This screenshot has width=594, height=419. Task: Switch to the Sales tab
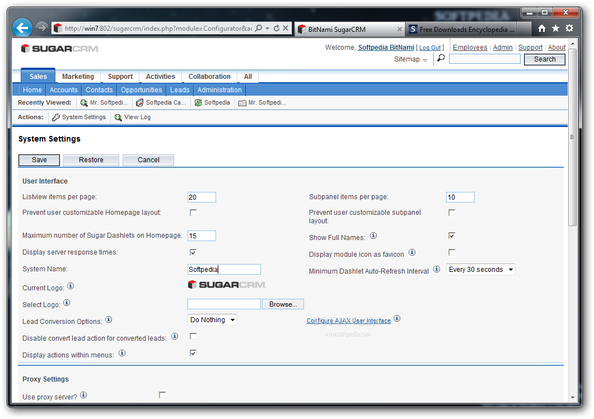point(38,77)
